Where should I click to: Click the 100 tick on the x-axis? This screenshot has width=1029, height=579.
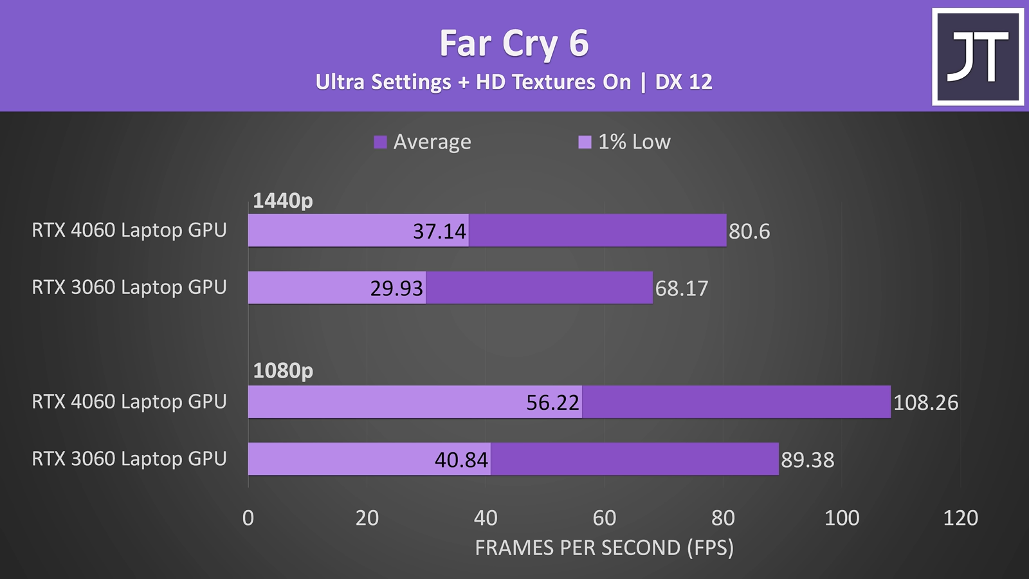pyautogui.click(x=842, y=518)
